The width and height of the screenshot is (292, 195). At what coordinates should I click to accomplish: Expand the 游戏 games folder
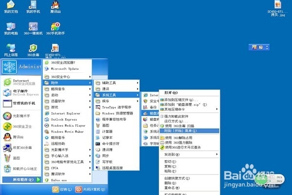(68, 107)
